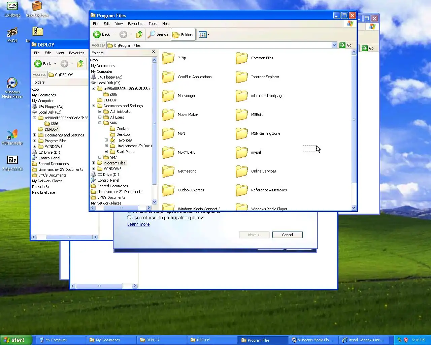Select the mypal folder

click(248, 152)
